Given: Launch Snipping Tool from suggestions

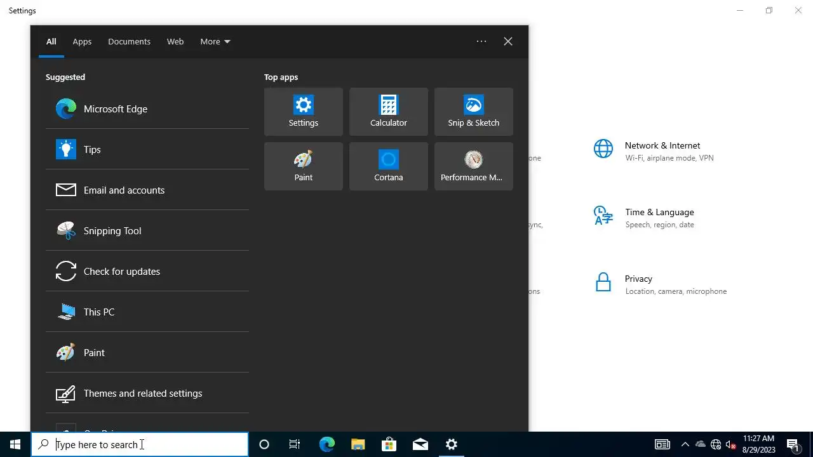Looking at the screenshot, I should pyautogui.click(x=147, y=230).
